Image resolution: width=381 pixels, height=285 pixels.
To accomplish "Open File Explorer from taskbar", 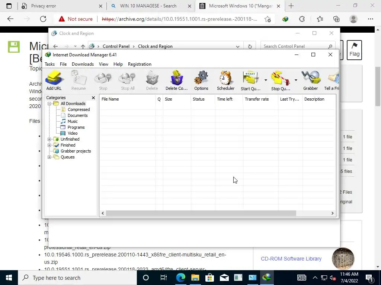I will (195, 278).
